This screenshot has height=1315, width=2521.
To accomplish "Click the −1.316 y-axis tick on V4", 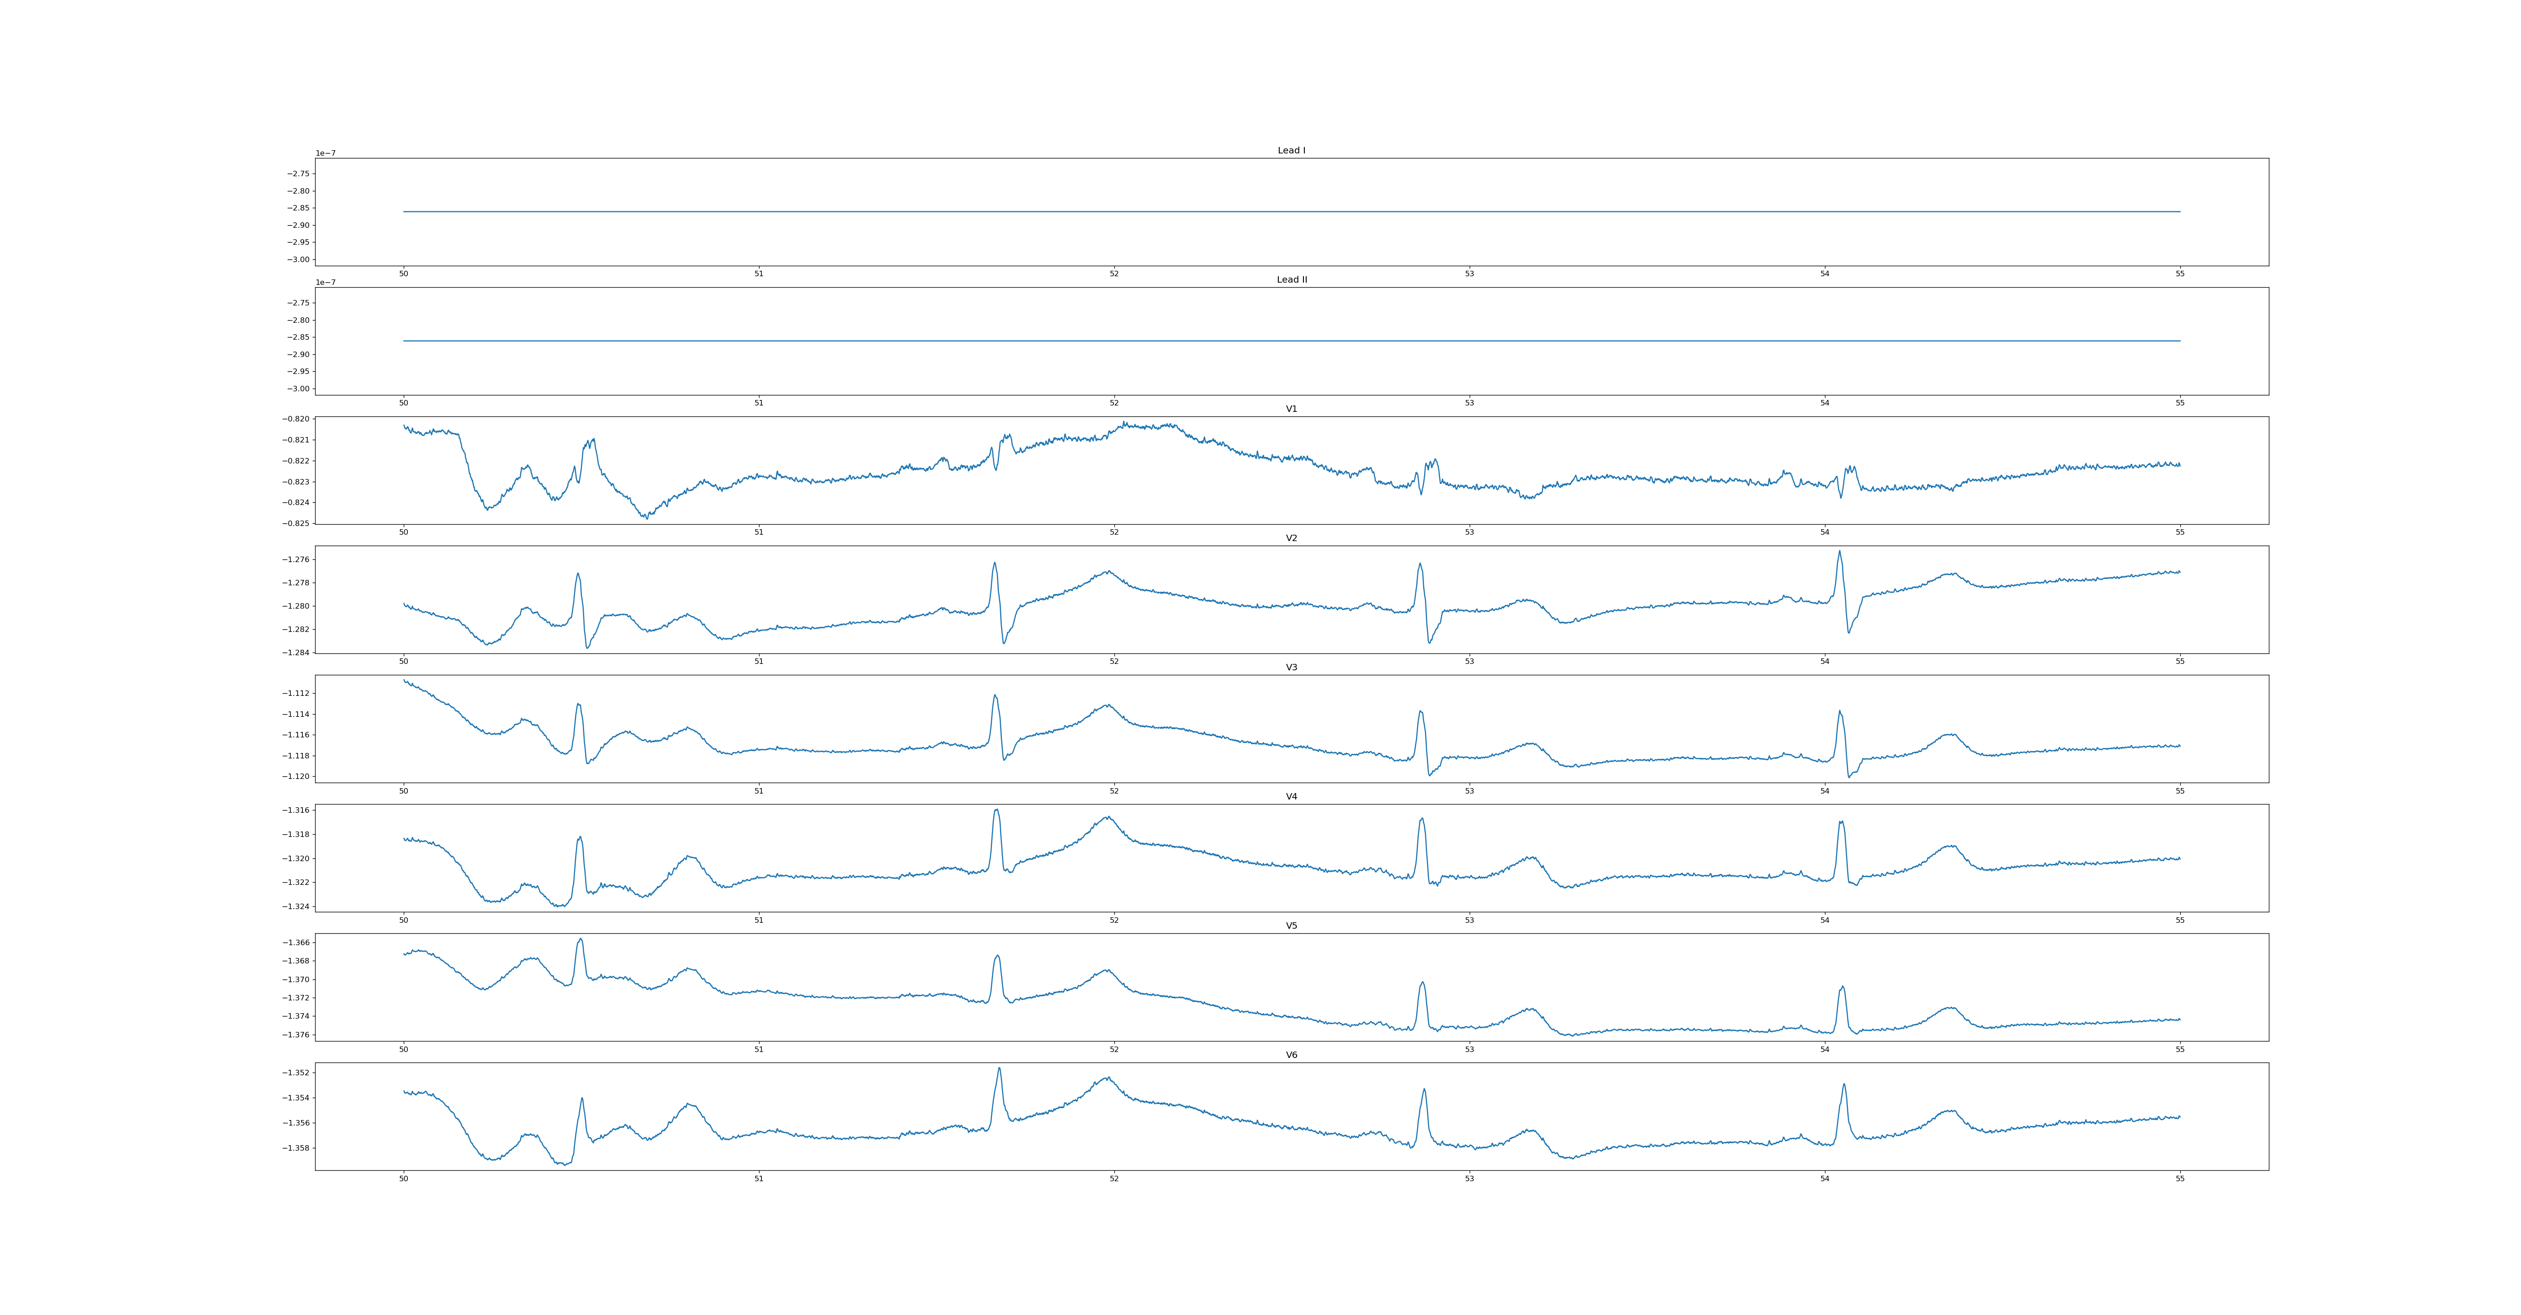I will (295, 810).
